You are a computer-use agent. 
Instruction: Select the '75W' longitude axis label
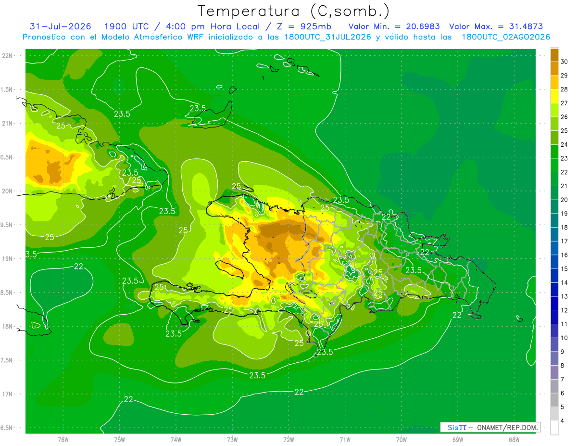[119, 440]
